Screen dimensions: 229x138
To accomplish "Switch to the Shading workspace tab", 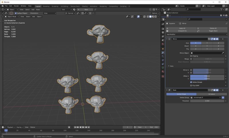I will 85,6.
